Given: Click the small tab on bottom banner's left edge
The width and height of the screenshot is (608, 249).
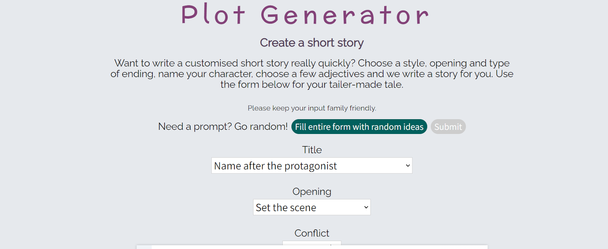Looking at the screenshot, I should 144,247.
